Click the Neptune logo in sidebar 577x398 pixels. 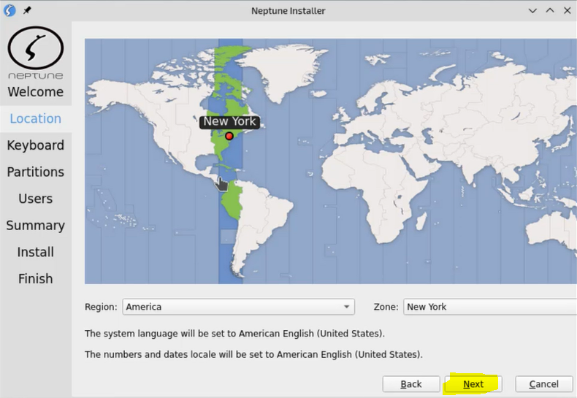[x=36, y=53]
